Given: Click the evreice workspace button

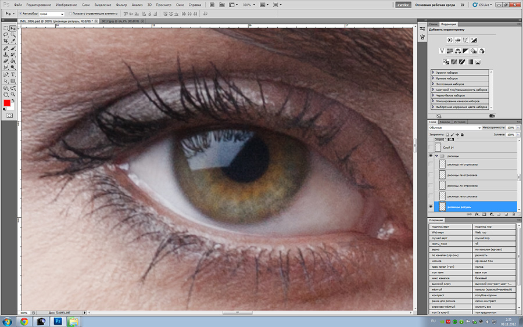Looking at the screenshot, I should pos(403,5).
